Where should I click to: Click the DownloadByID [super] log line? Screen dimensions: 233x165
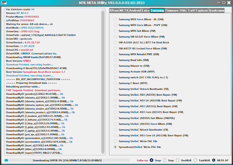[34, 153]
